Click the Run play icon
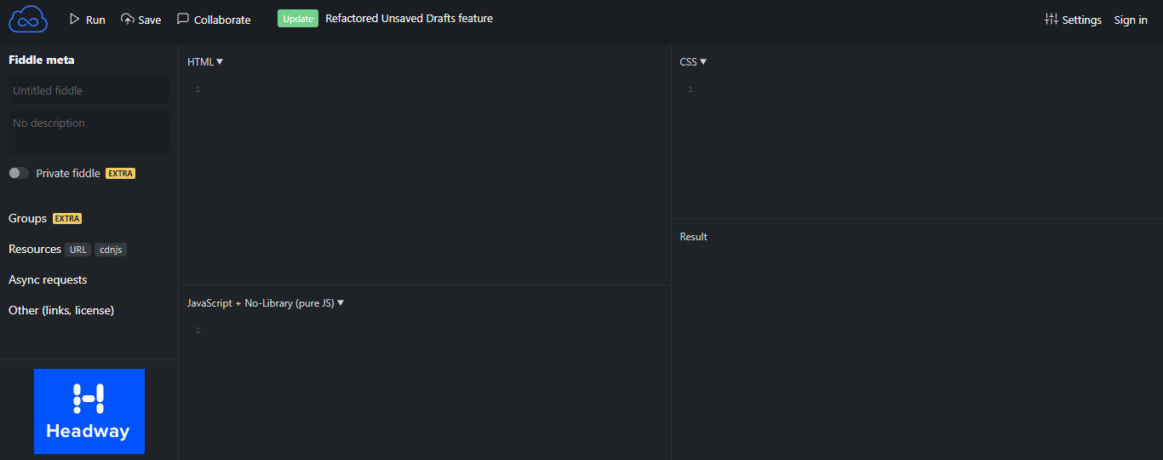 click(75, 19)
